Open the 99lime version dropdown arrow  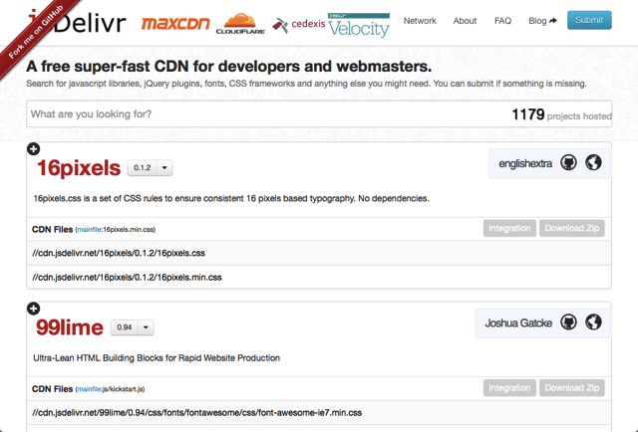tap(147, 327)
